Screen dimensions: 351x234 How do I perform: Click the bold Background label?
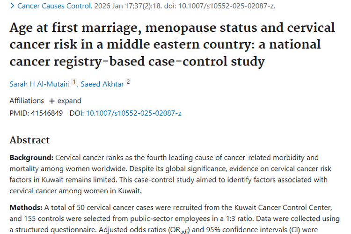tap(31, 158)
